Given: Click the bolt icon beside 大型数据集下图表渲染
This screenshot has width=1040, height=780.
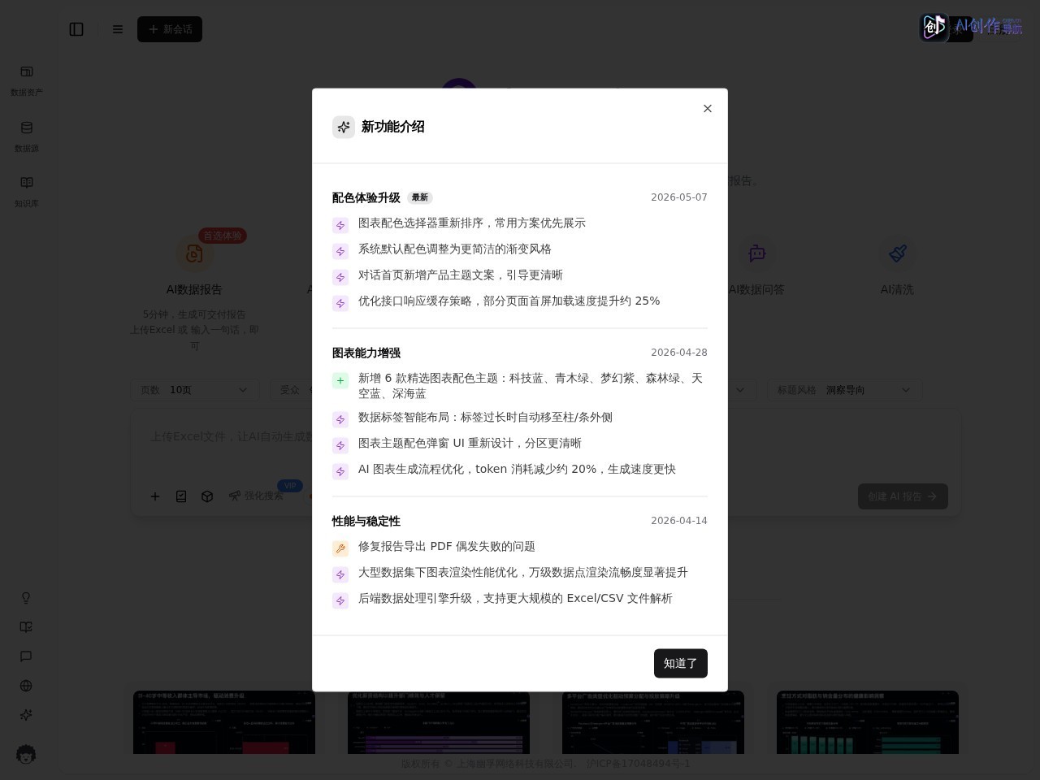Looking at the screenshot, I should 340,574.
